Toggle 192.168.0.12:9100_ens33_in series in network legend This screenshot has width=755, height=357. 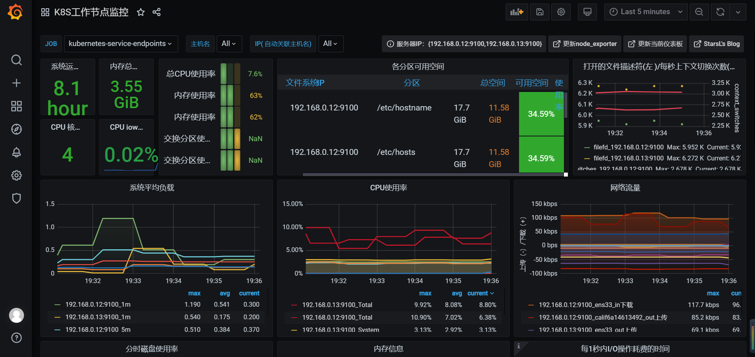[x=586, y=305]
